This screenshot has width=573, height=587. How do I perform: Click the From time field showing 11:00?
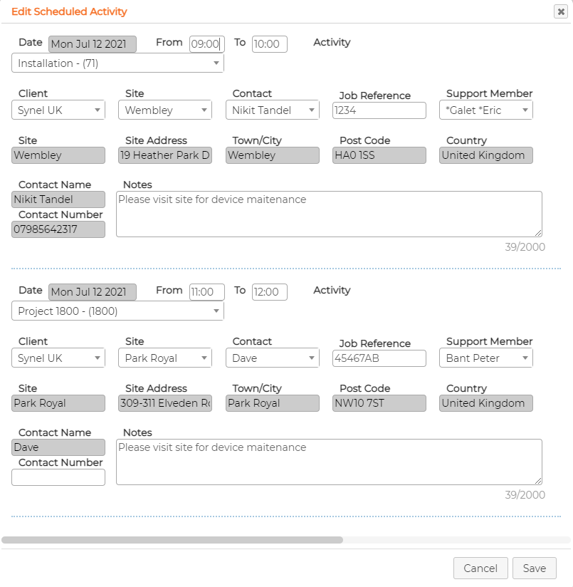[207, 292]
